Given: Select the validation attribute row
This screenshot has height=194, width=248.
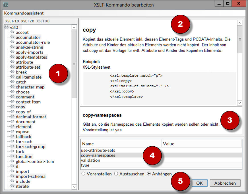Looking at the screenshot, I should [90, 160].
